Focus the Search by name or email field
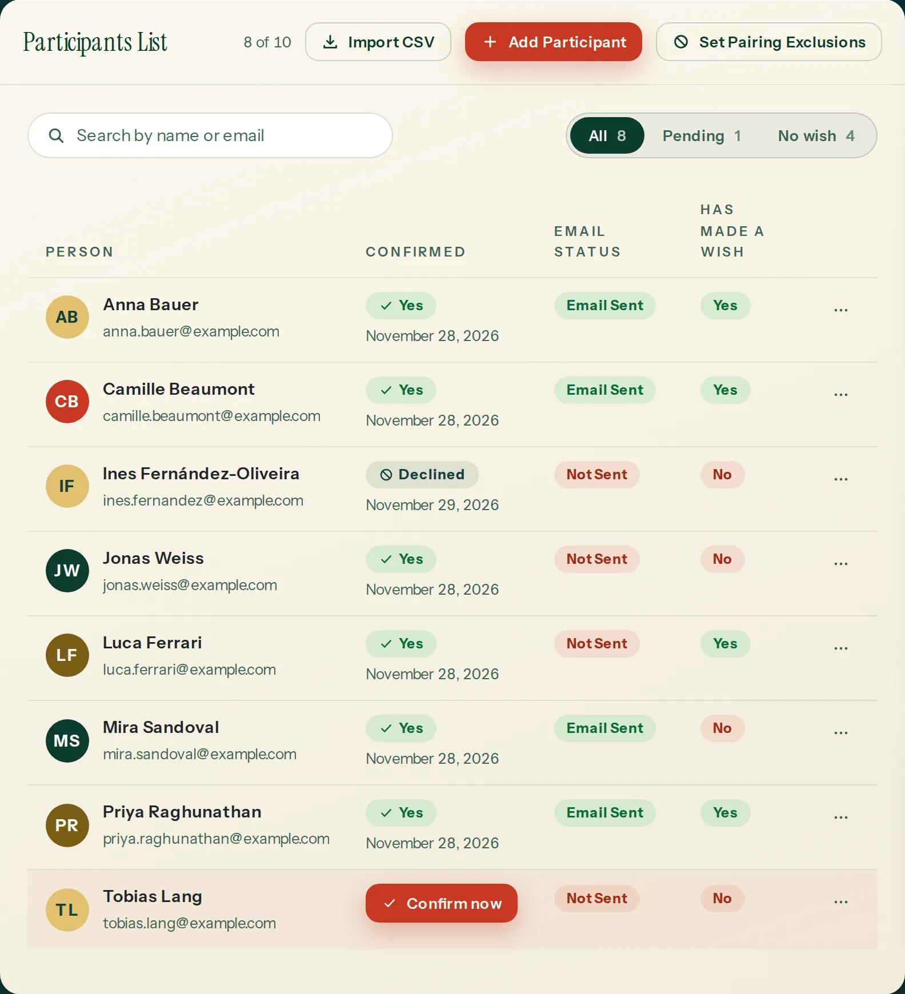This screenshot has width=905, height=994. tap(210, 135)
